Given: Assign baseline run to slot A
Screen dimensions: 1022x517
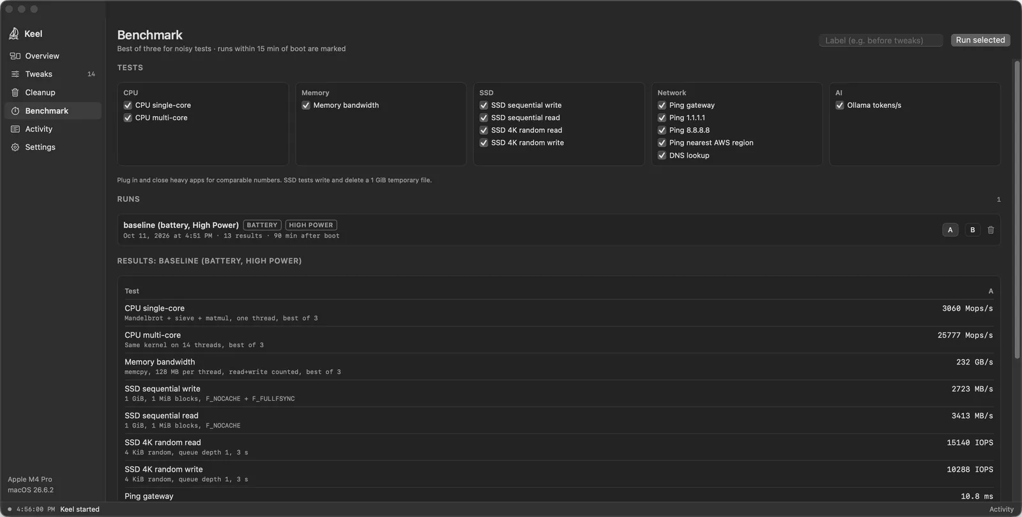Looking at the screenshot, I should pos(950,230).
